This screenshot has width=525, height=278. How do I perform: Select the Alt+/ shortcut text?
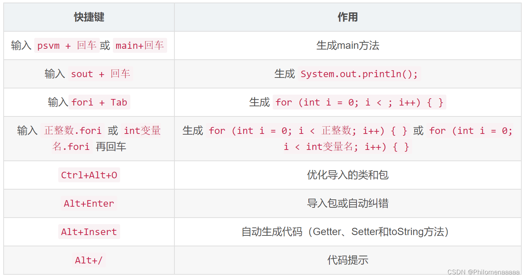pyautogui.click(x=89, y=260)
